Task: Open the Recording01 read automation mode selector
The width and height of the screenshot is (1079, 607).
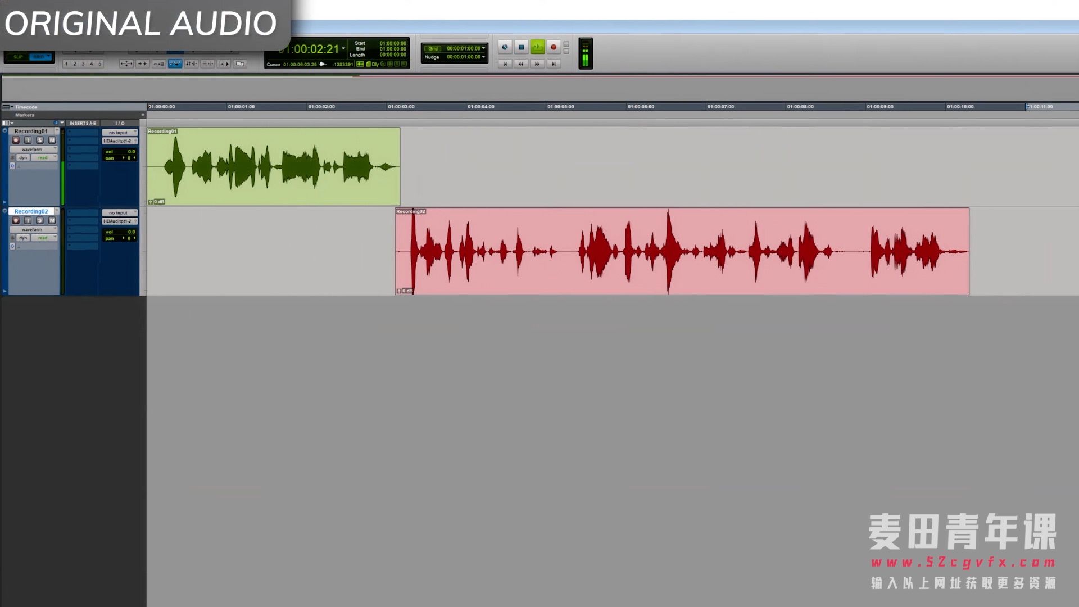Action: point(44,158)
